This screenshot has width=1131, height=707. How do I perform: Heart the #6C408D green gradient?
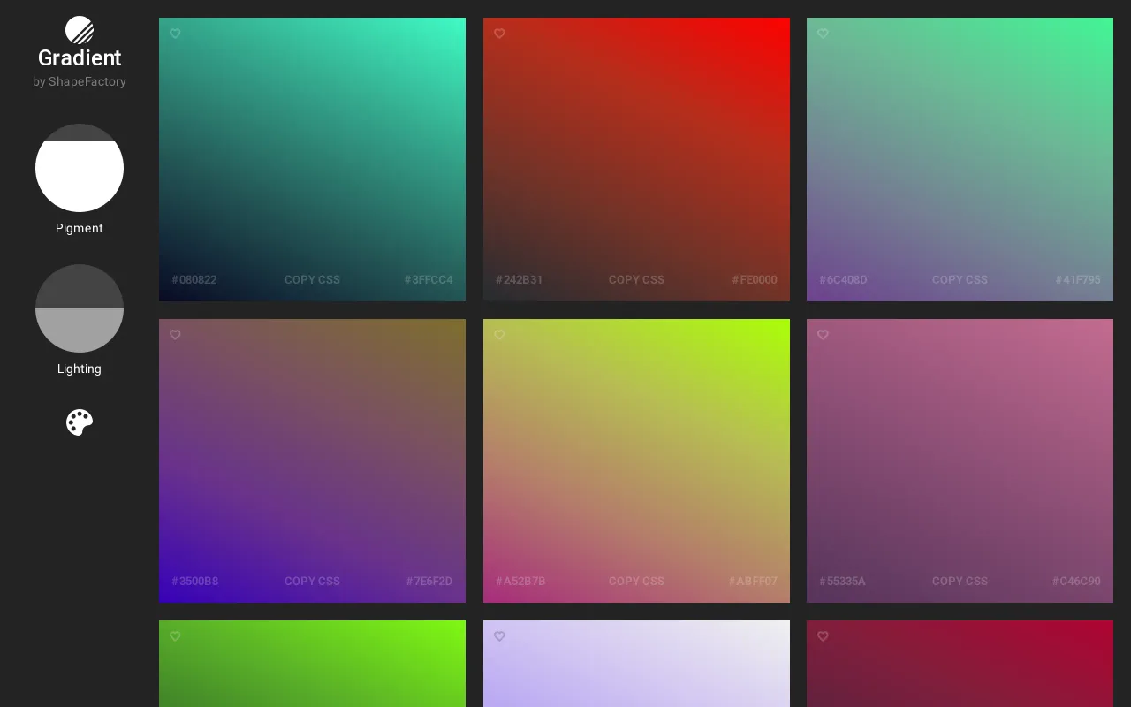(x=823, y=34)
